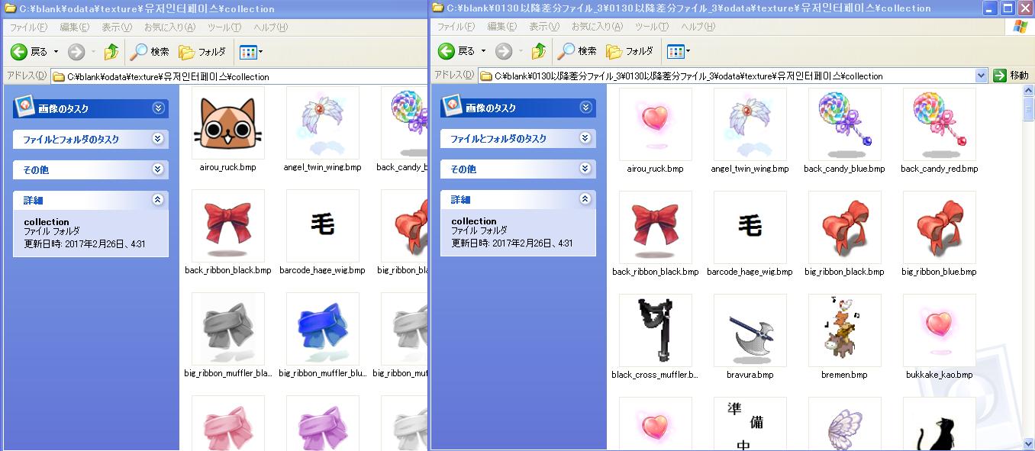Viewport: 1035px width, 451px height.
Task: Toggle フォルダ pane in right window
Action: tap(630, 51)
